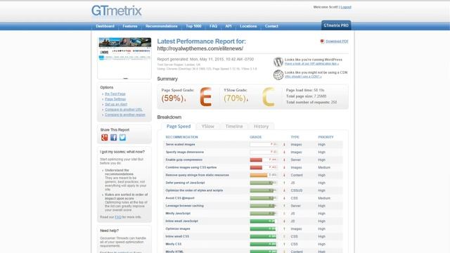The image size is (450, 253).
Task: Click the 'Optimize images' recommendation
Action: pyautogui.click(x=178, y=229)
